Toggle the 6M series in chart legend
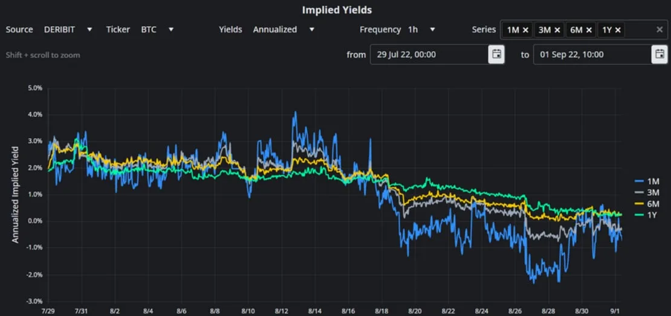Screen dimensions: 671x316 (647, 204)
